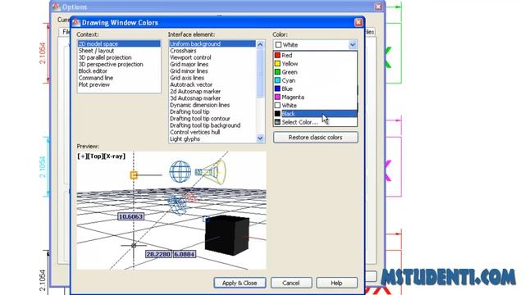Select Grid axis lines element

tap(212, 78)
